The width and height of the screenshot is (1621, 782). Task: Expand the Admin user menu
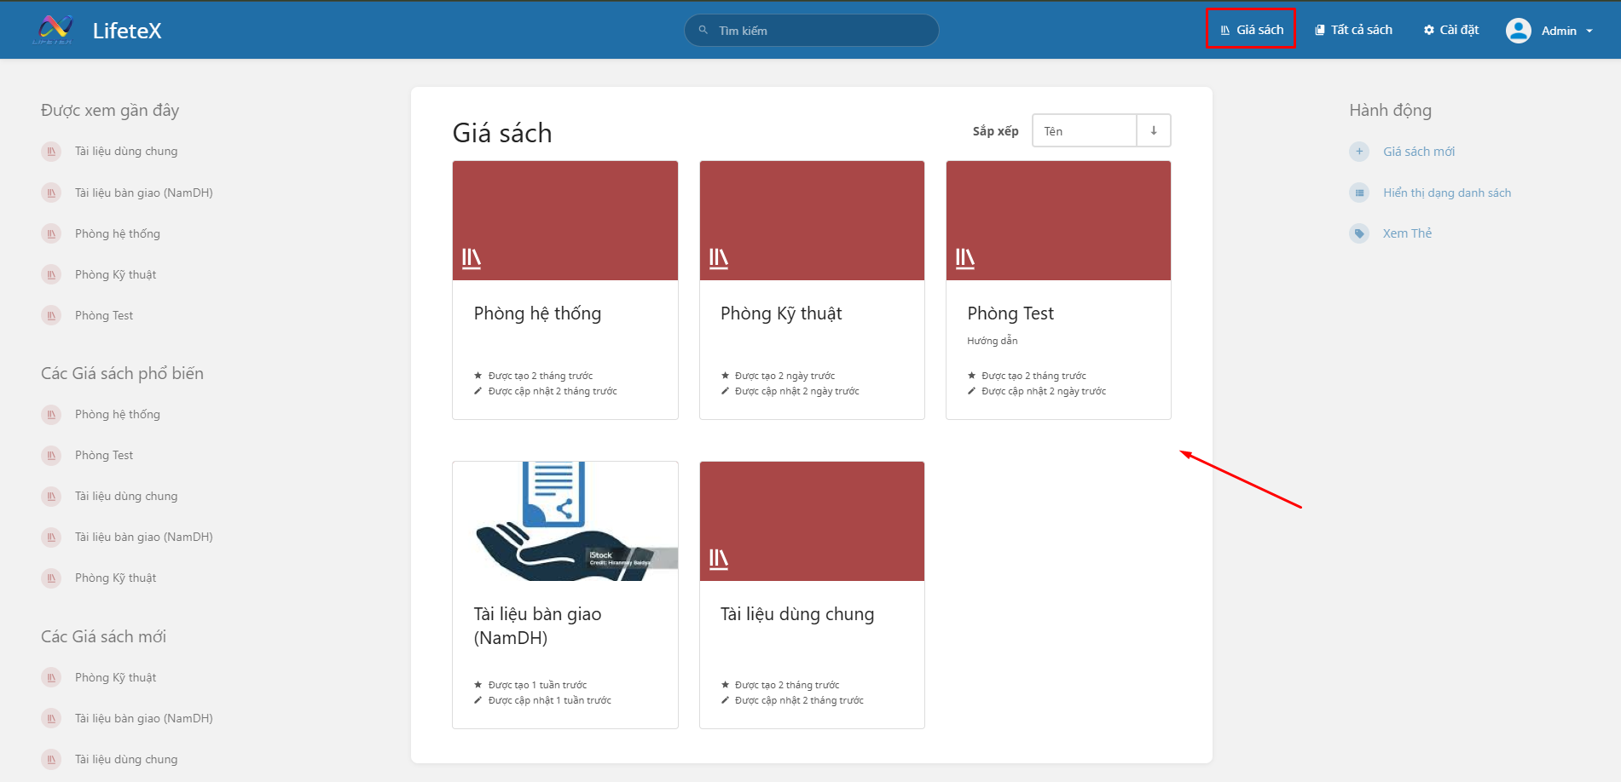coord(1589,31)
